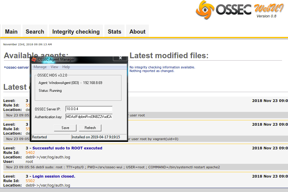Switch to the Main tab
The image size is (288, 192).
(11, 31)
